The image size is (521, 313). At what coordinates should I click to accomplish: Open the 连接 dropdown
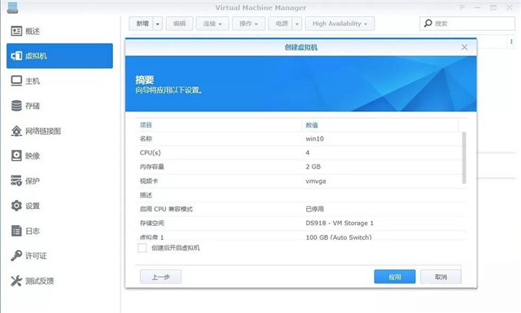click(212, 24)
